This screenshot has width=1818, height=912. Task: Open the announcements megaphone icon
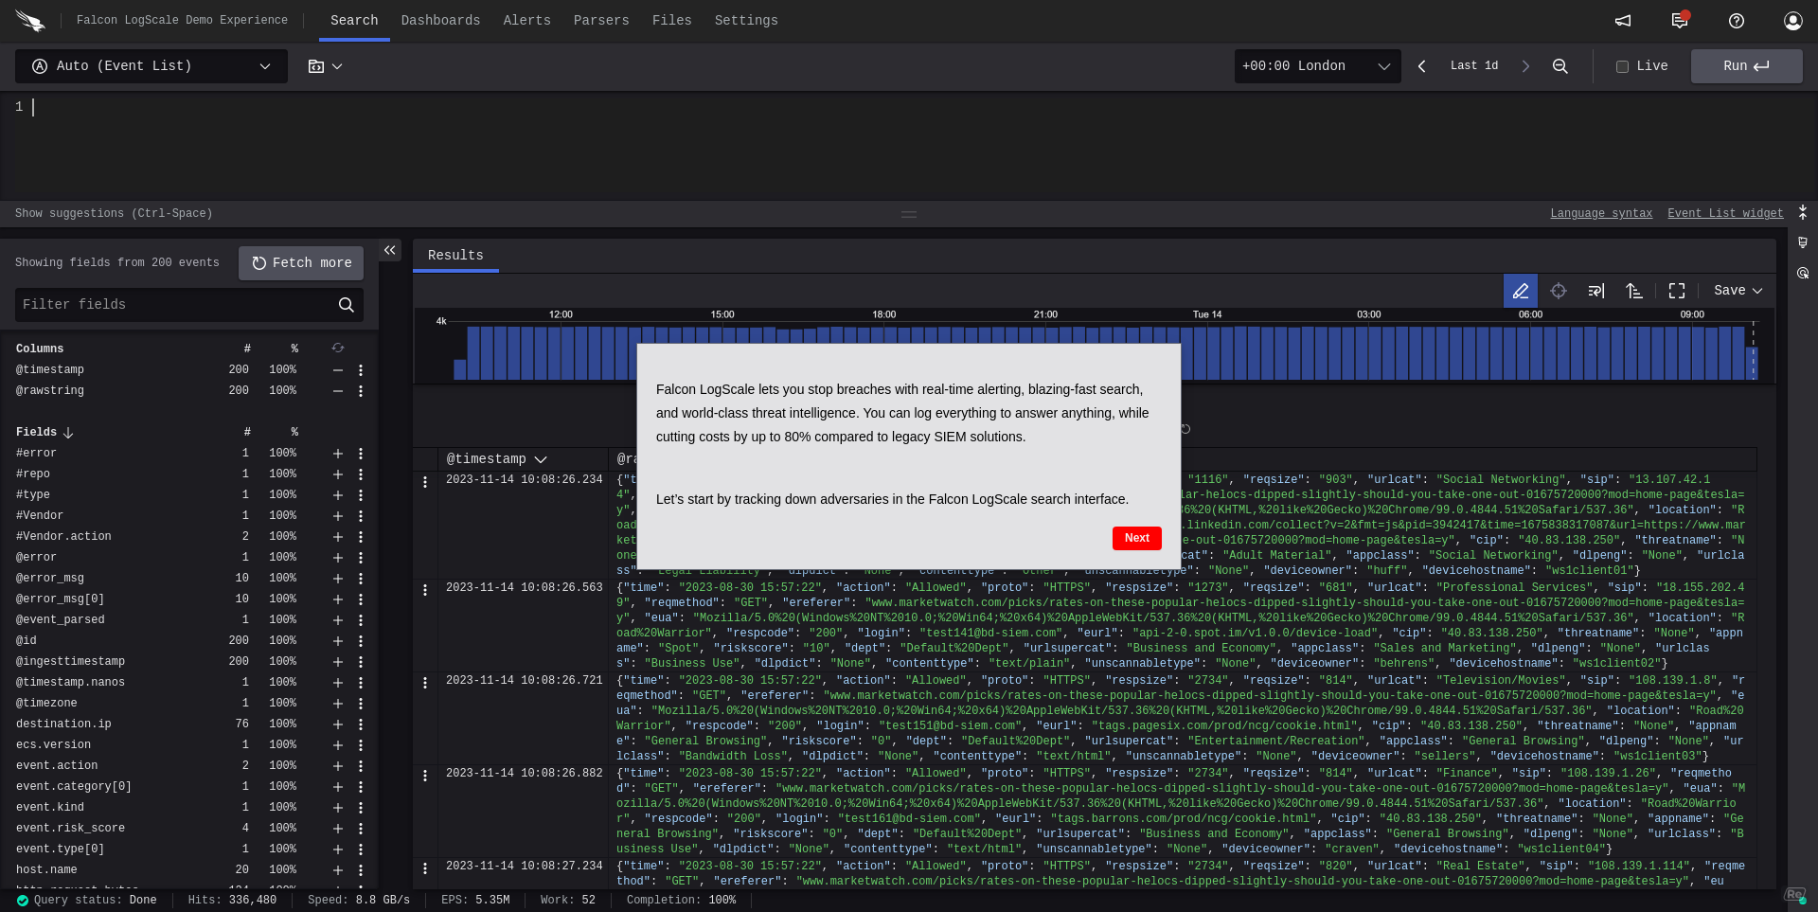[x=1623, y=21]
